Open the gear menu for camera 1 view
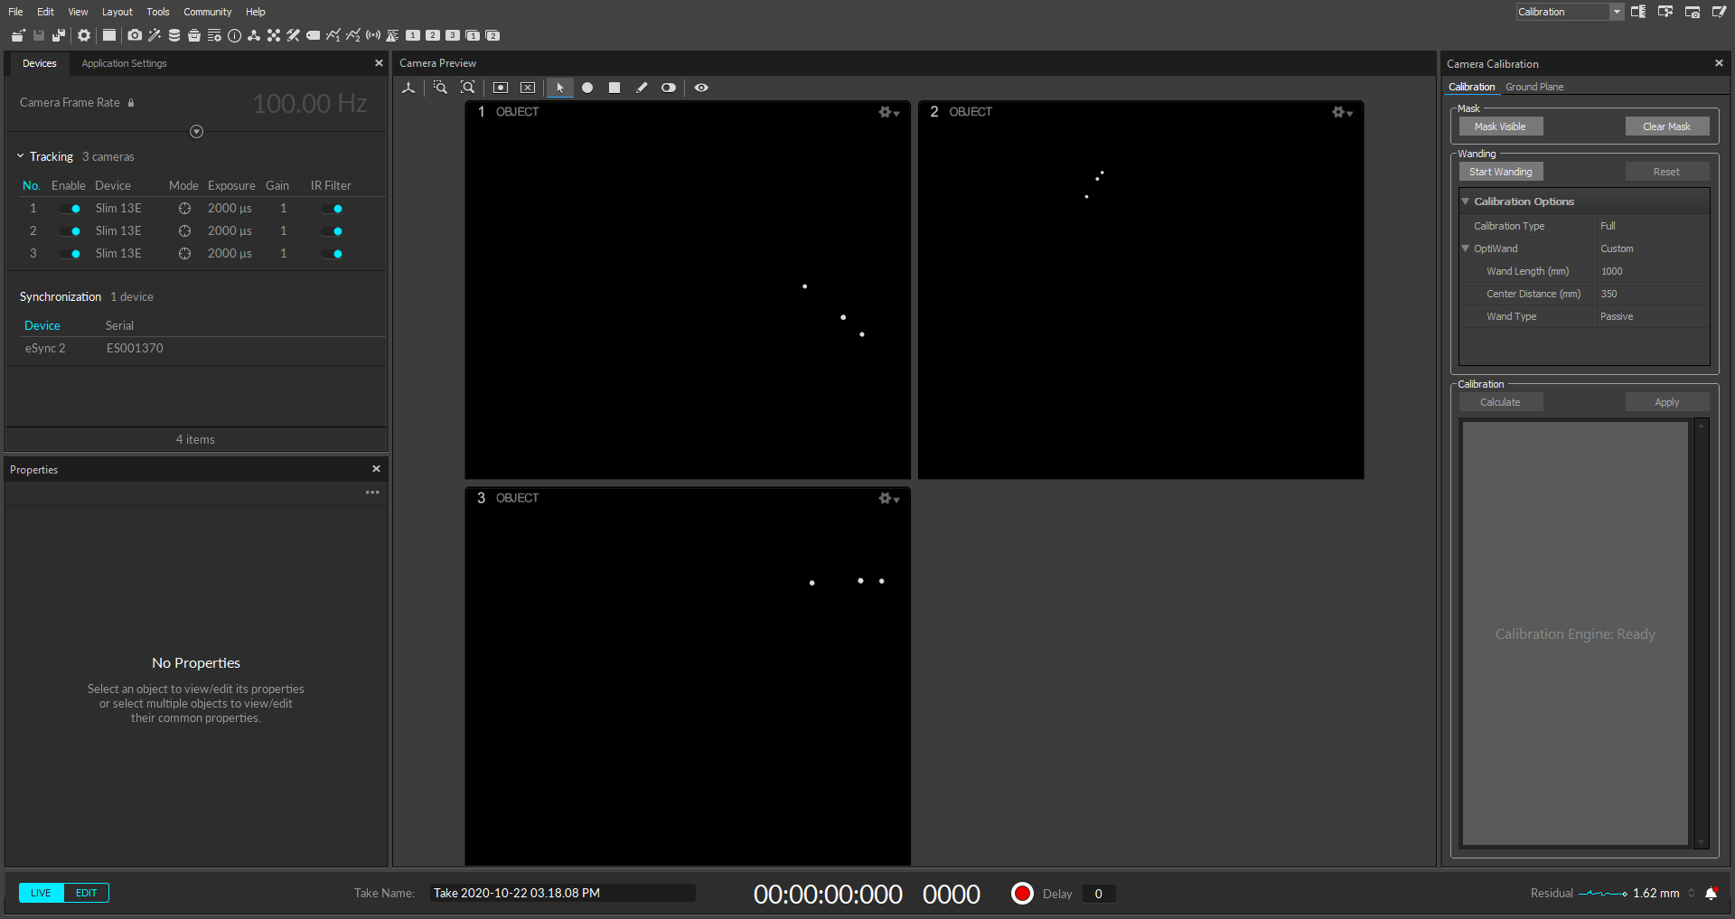The image size is (1735, 919). pyautogui.click(x=888, y=112)
